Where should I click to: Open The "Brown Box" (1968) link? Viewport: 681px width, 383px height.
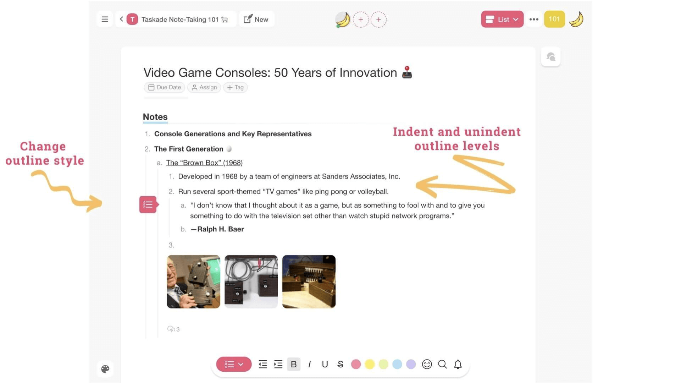click(x=204, y=163)
